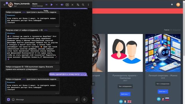Image resolution: width=185 pixels, height=104 pixels.
Task: Open Жанна personal secretary card image
Action: point(163,53)
